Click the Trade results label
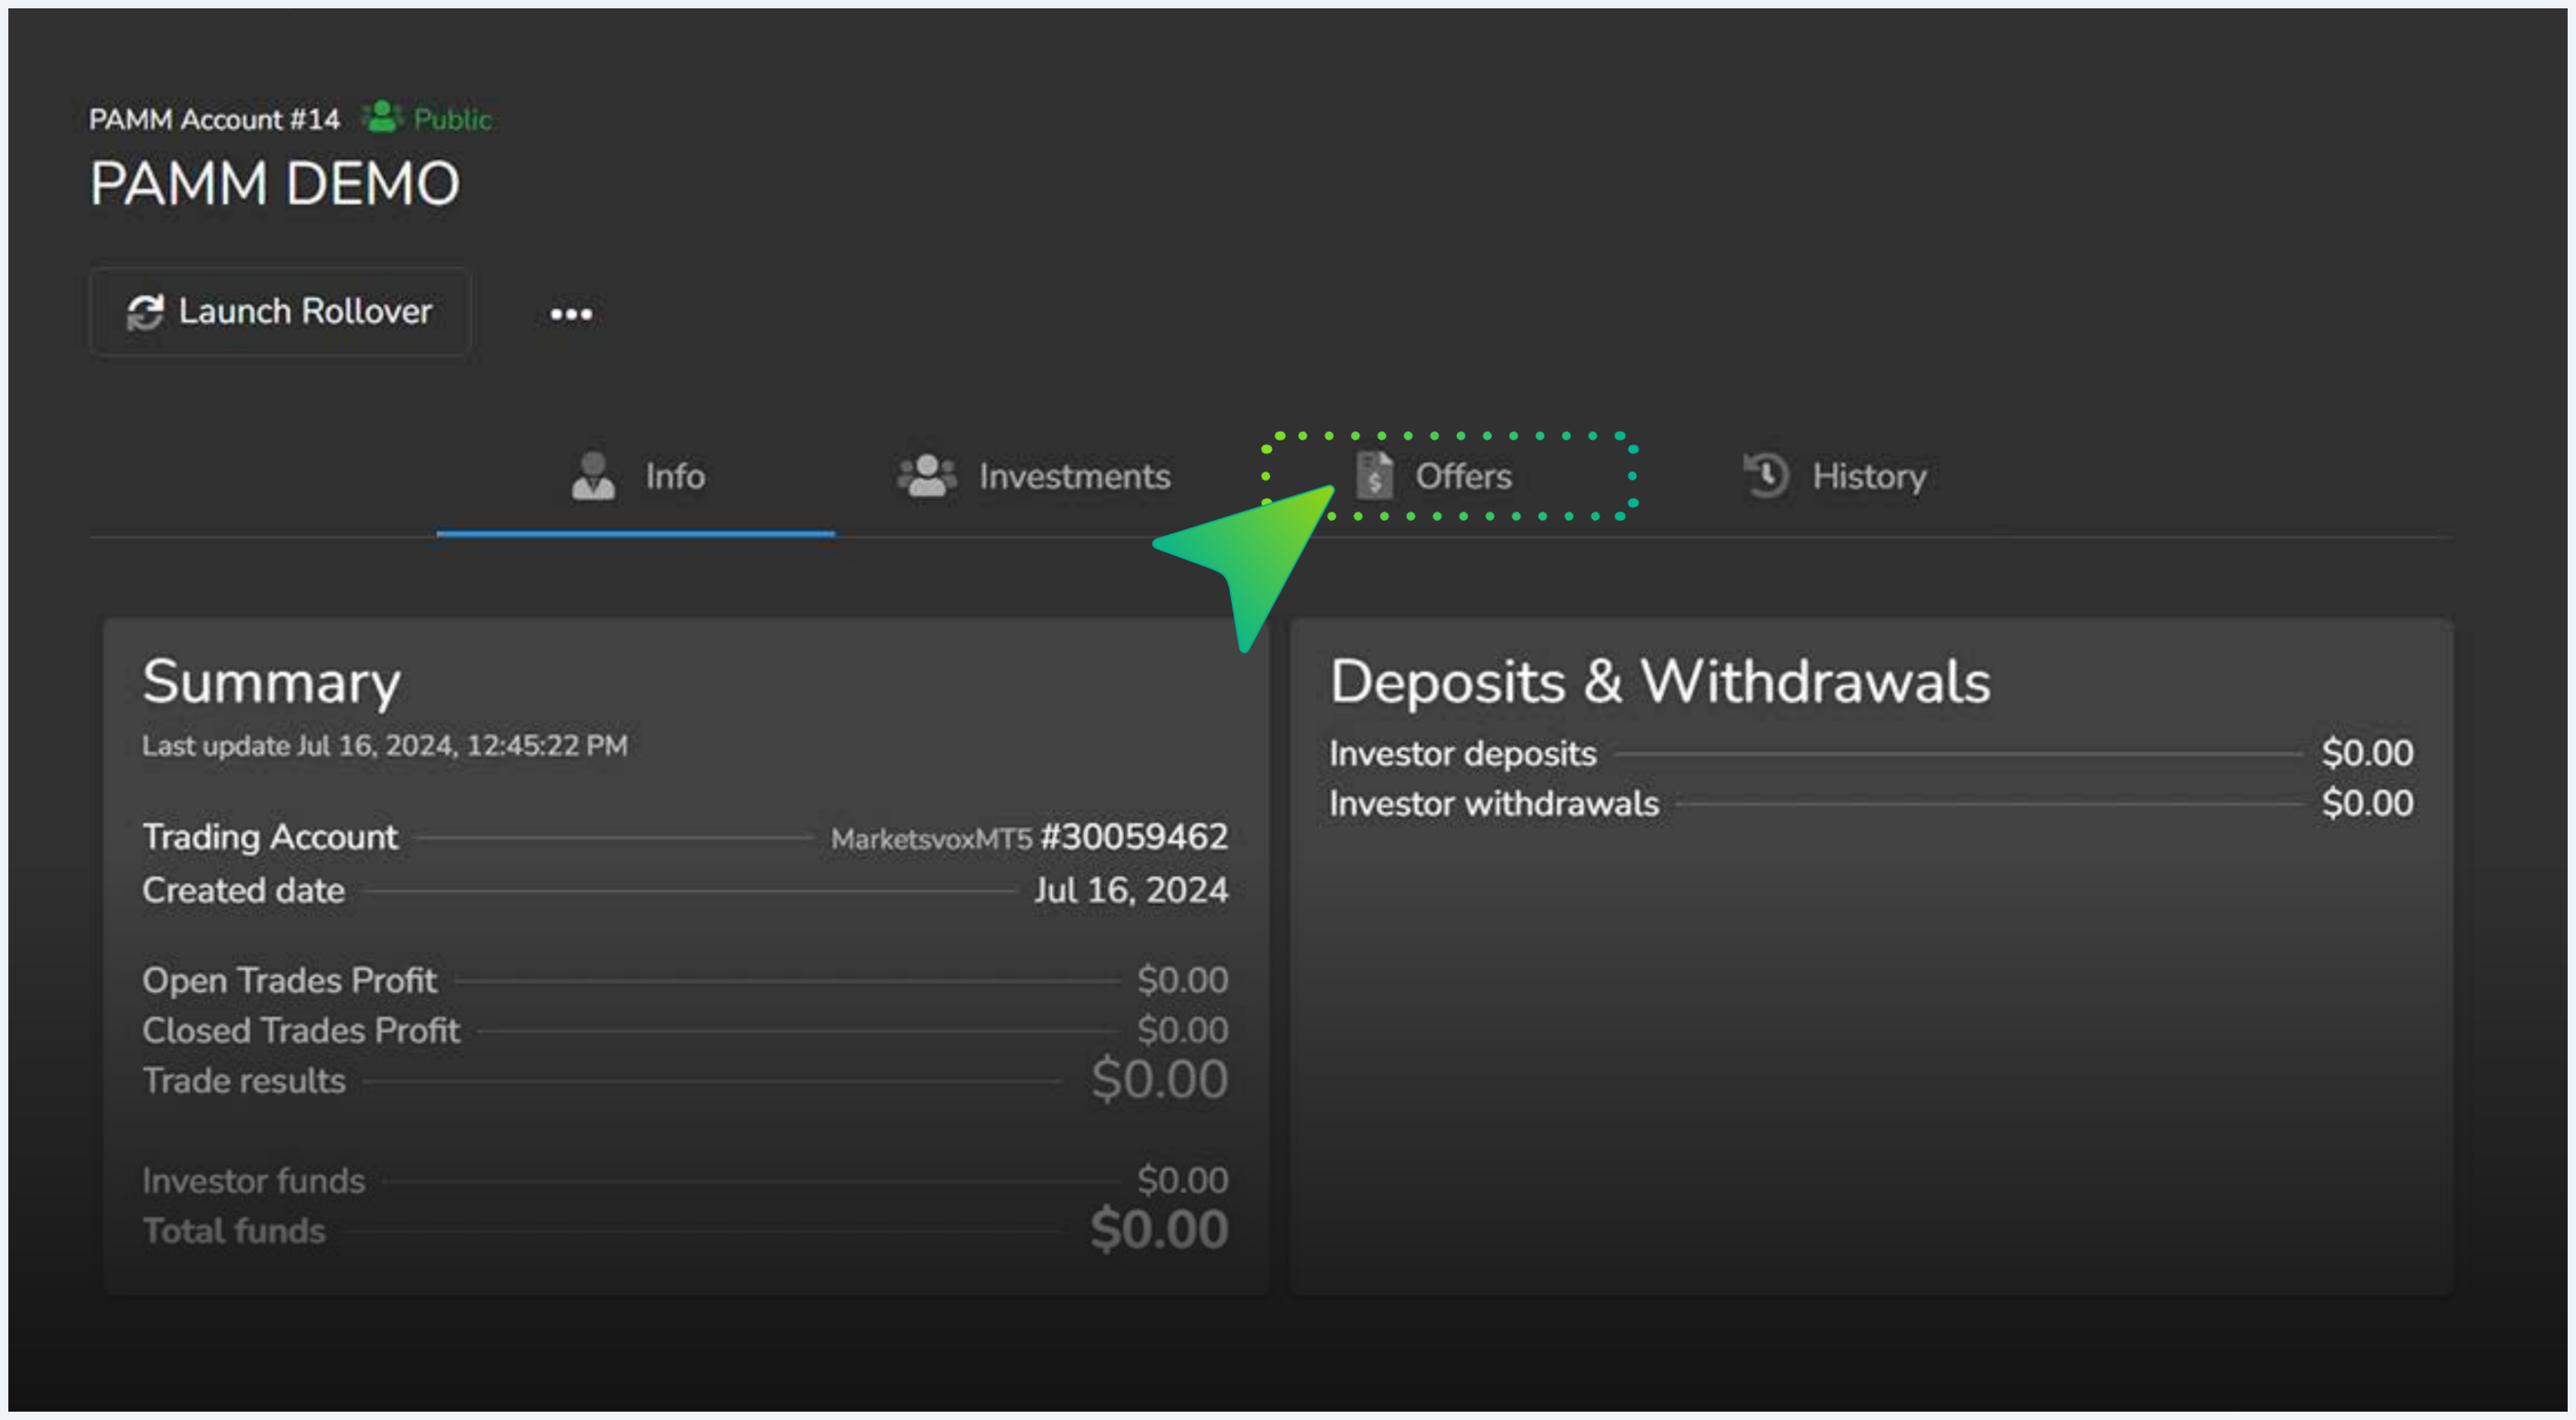Screen dimensions: 2576x1420 (244, 1081)
